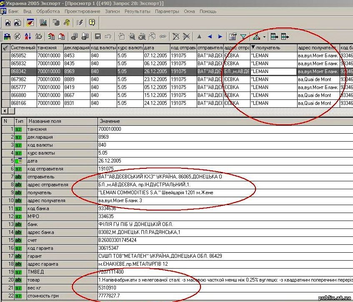Click the list with right arrow icon
The image size is (353, 302).
(x=274, y=36)
